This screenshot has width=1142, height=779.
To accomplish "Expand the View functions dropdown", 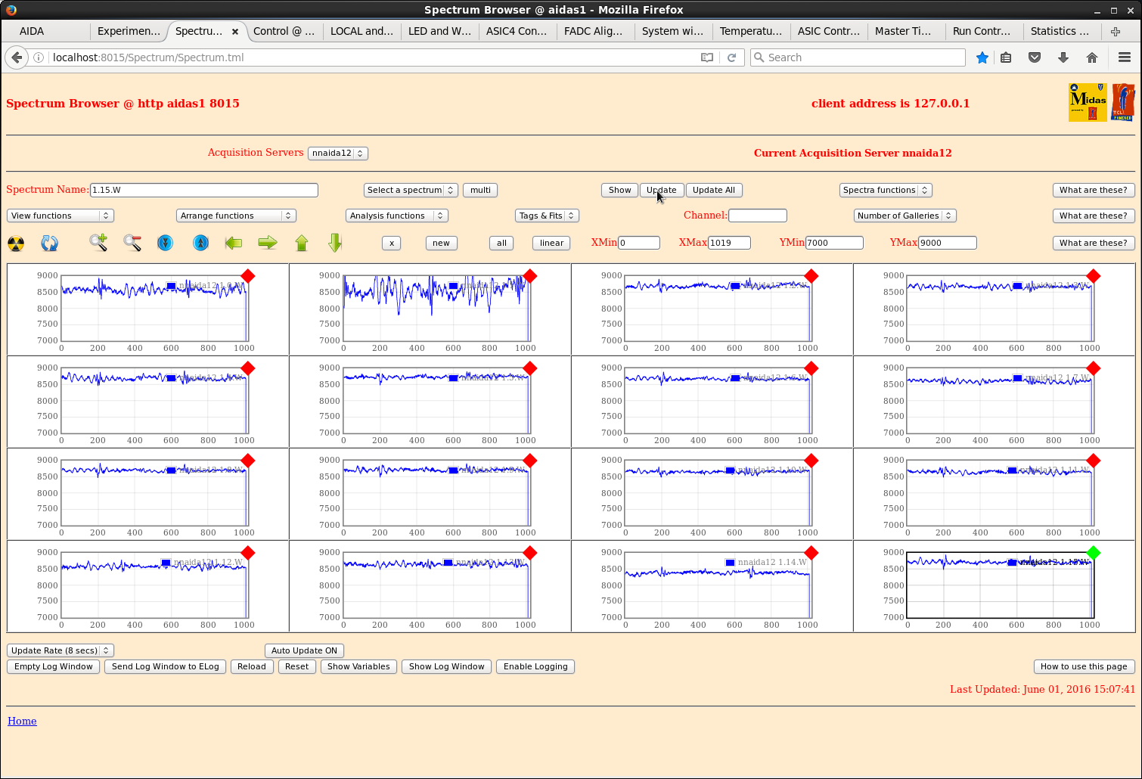I will [61, 216].
